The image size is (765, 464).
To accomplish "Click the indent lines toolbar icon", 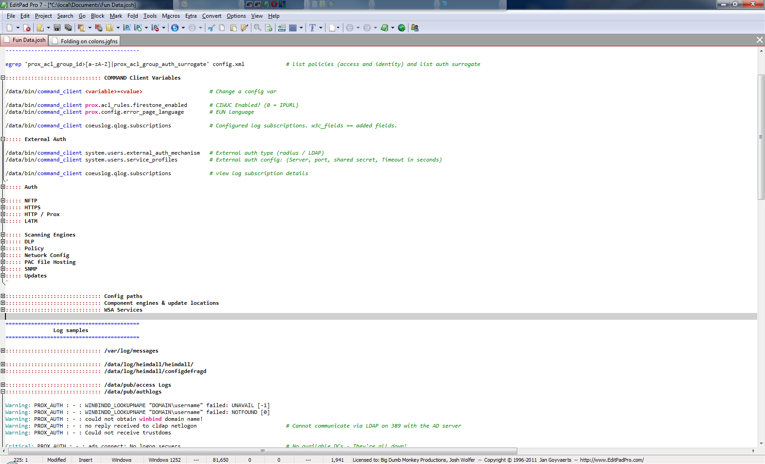I will pos(282,28).
